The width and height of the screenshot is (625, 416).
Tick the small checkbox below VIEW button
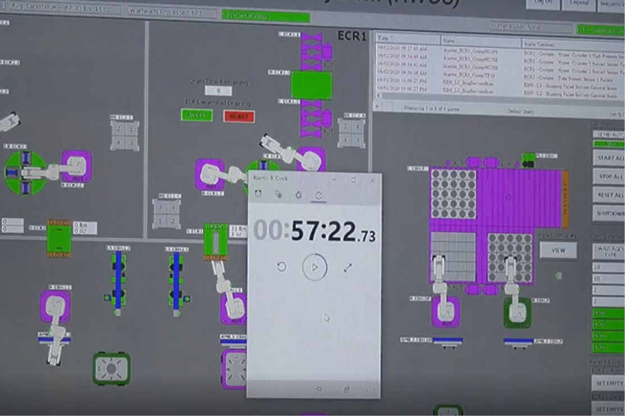(558, 275)
